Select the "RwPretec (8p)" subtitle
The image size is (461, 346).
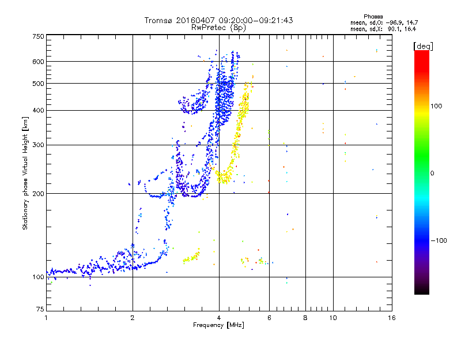click(218, 28)
